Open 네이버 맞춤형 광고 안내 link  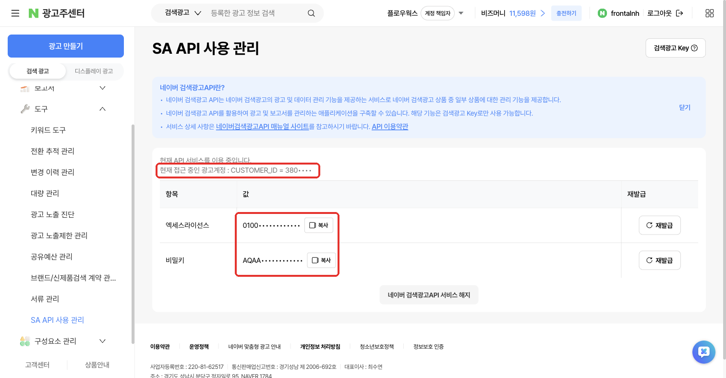(x=254, y=346)
